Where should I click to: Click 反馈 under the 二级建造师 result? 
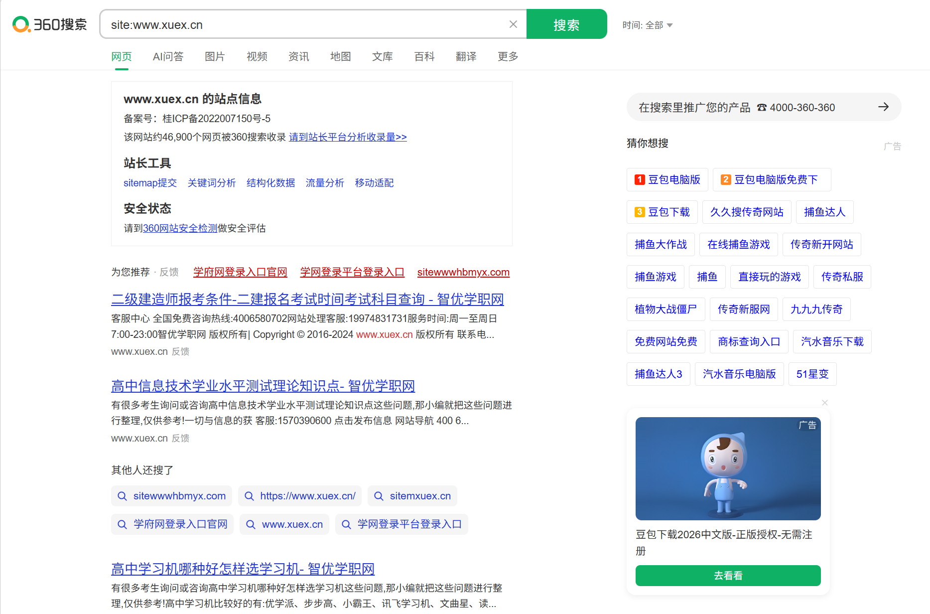[x=180, y=352]
